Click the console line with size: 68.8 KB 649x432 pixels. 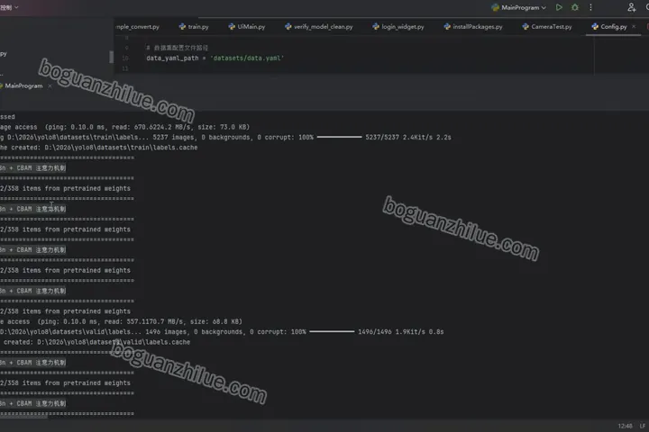coord(122,321)
